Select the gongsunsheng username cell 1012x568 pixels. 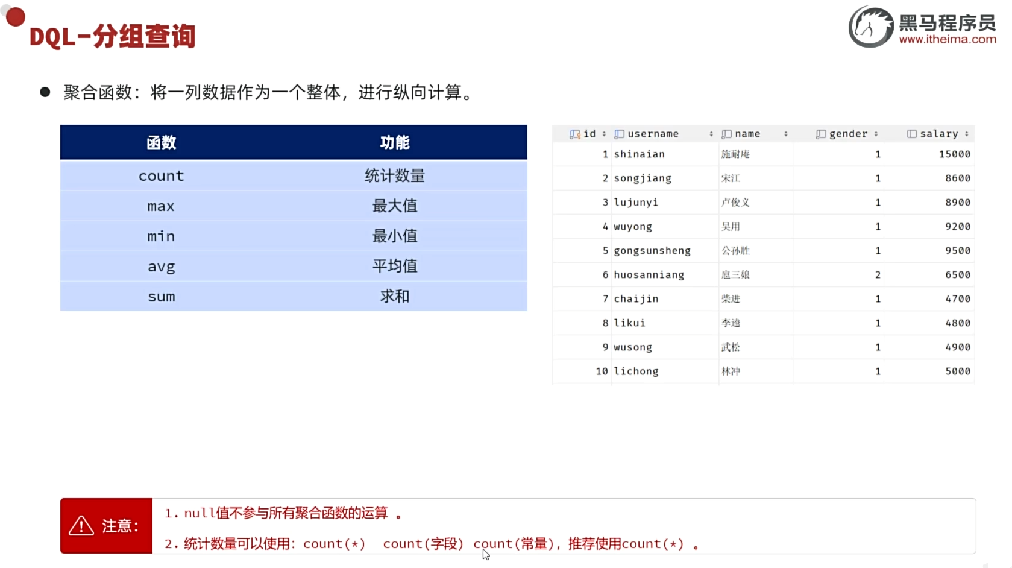pyautogui.click(x=664, y=251)
